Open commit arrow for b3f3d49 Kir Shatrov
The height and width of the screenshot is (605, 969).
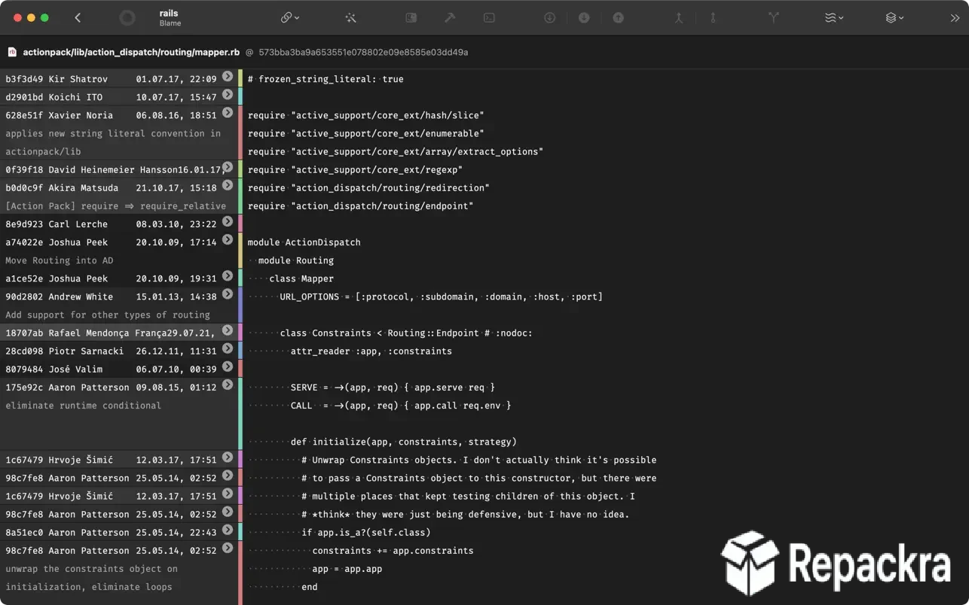(228, 77)
